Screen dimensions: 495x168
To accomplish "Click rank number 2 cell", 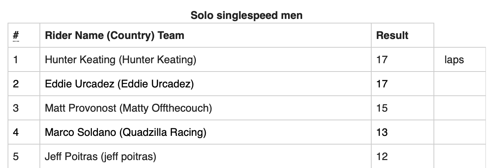I will tap(16, 84).
